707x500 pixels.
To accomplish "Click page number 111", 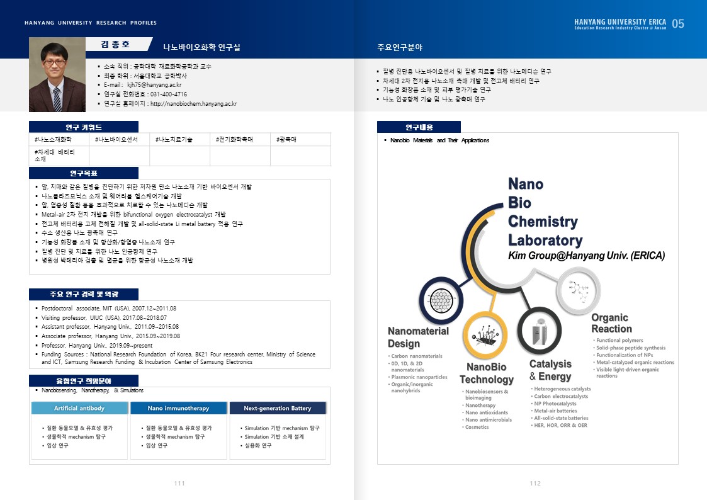I will [x=179, y=484].
